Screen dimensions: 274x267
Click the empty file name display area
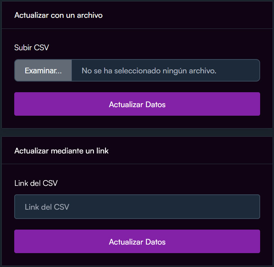click(165, 70)
